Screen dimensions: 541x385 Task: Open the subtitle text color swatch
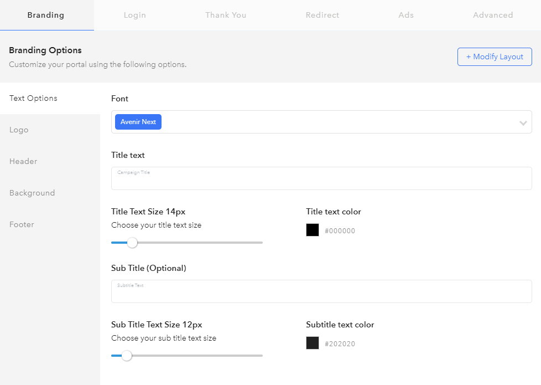click(312, 343)
